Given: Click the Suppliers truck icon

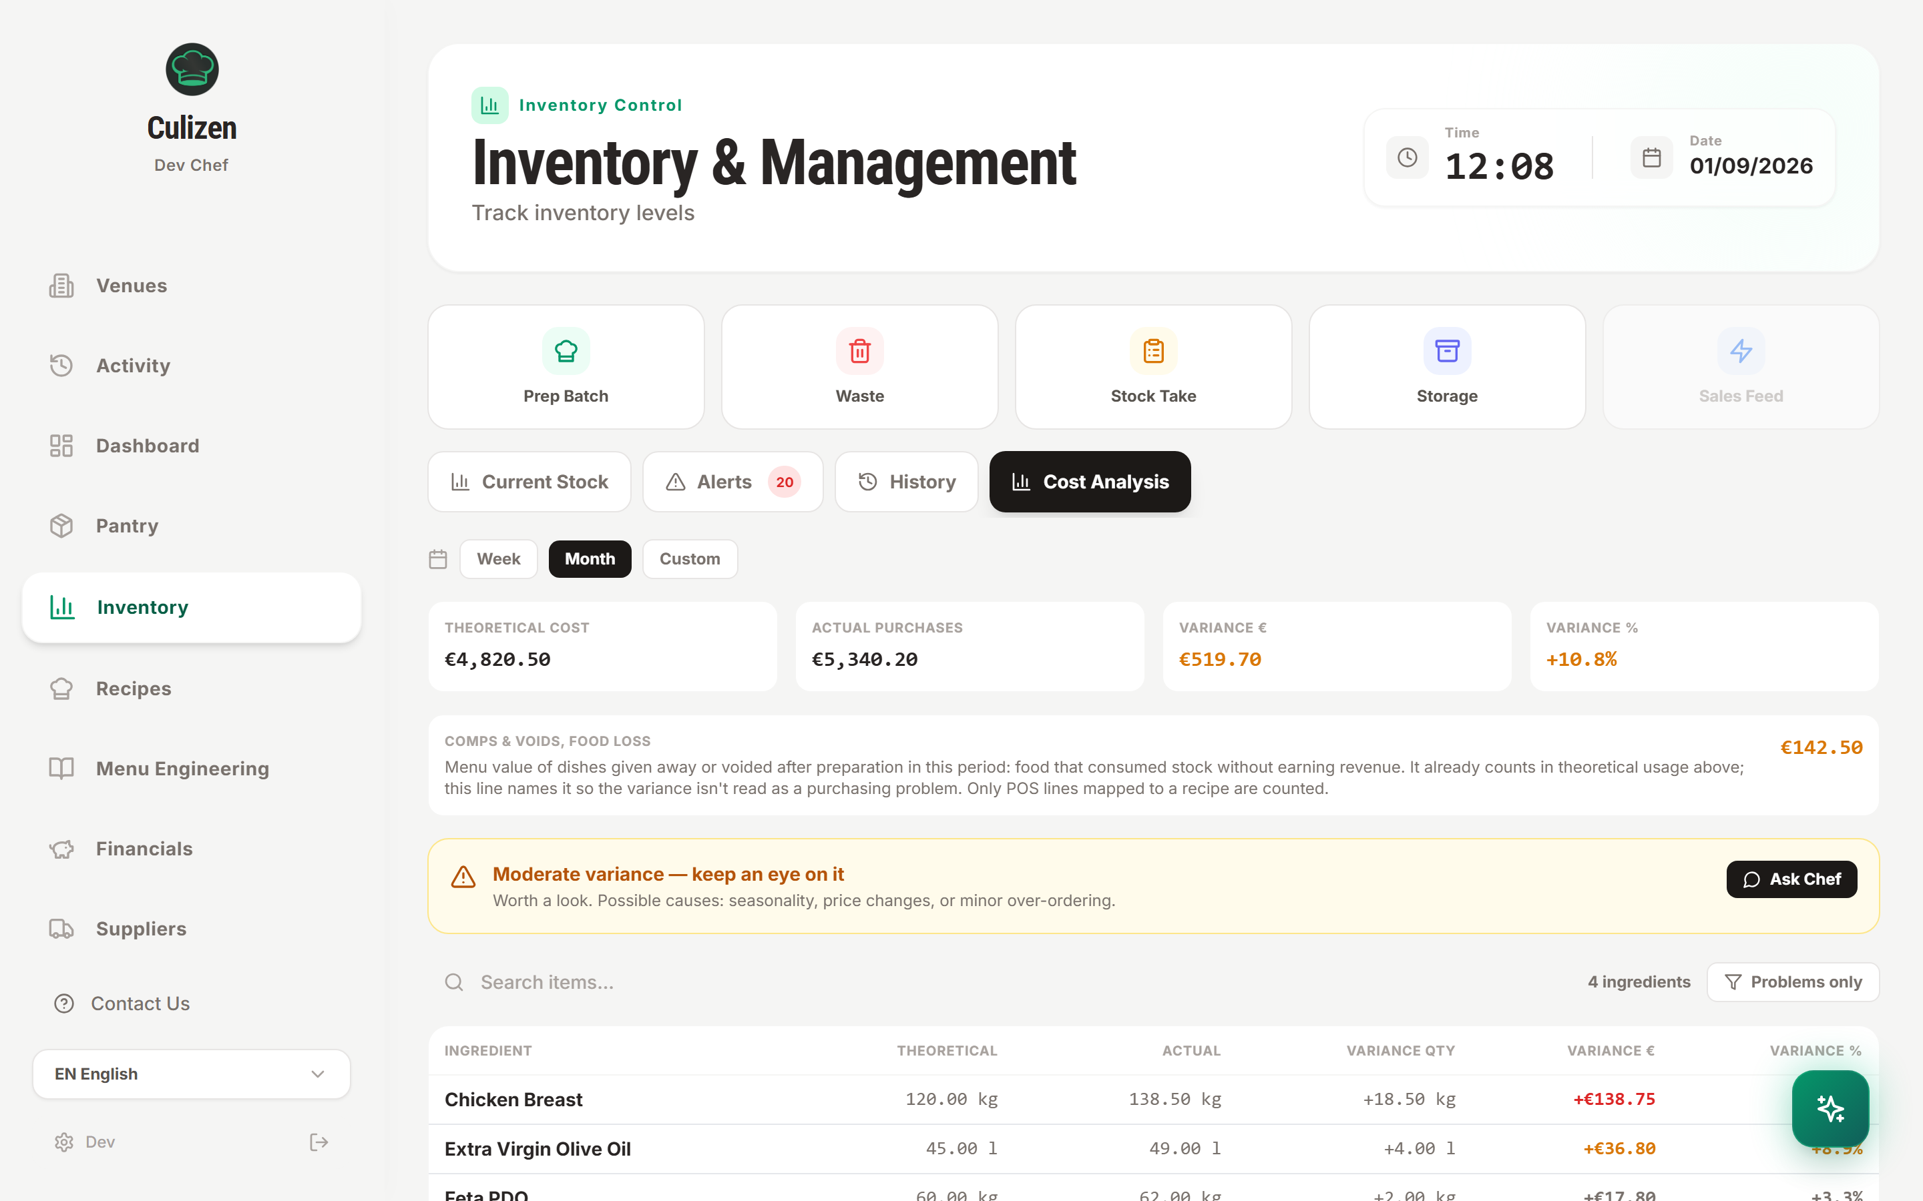Looking at the screenshot, I should click(61, 929).
